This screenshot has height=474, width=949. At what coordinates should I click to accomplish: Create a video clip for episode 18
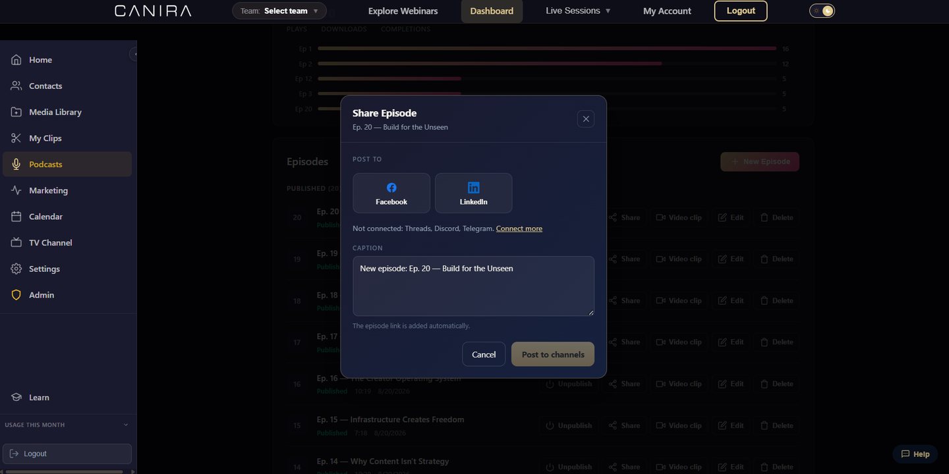(x=678, y=301)
